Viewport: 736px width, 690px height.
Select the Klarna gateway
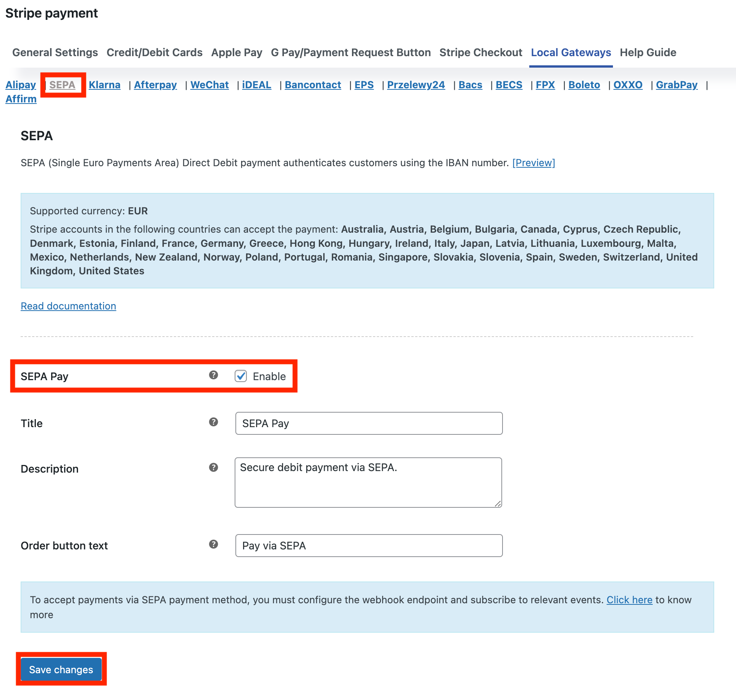tap(104, 85)
